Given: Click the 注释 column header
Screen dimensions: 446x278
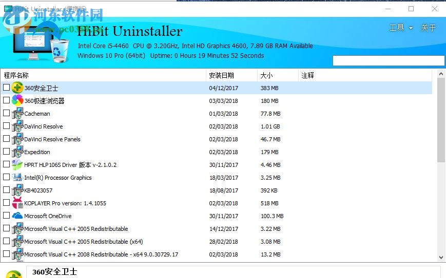Looking at the screenshot, I should coord(365,75).
